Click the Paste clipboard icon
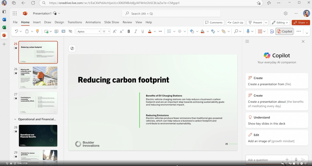312x166 pixels. click(x=27, y=31)
